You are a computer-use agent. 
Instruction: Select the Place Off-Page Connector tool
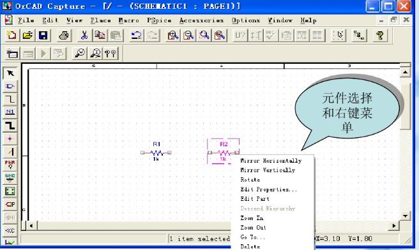(x=10, y=230)
